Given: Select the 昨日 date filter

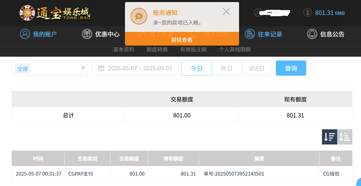Looking at the screenshot, I should [x=227, y=68].
